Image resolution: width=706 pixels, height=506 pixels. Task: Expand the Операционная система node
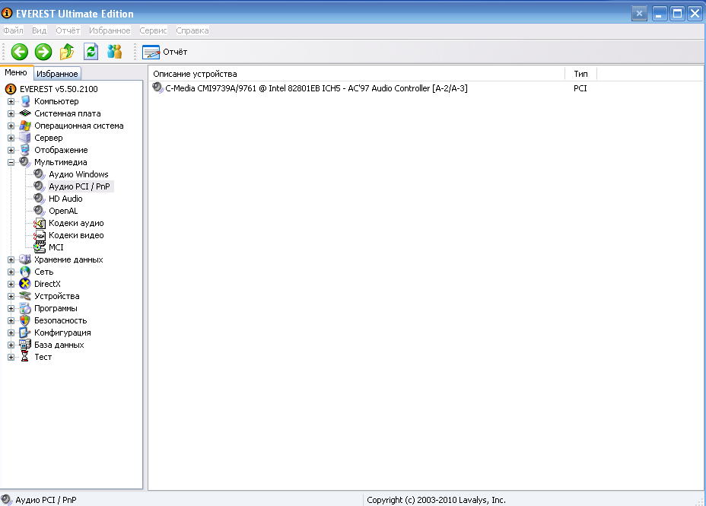tap(11, 126)
